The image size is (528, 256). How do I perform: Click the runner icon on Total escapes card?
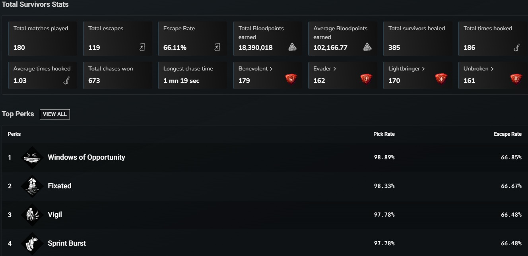click(x=142, y=47)
